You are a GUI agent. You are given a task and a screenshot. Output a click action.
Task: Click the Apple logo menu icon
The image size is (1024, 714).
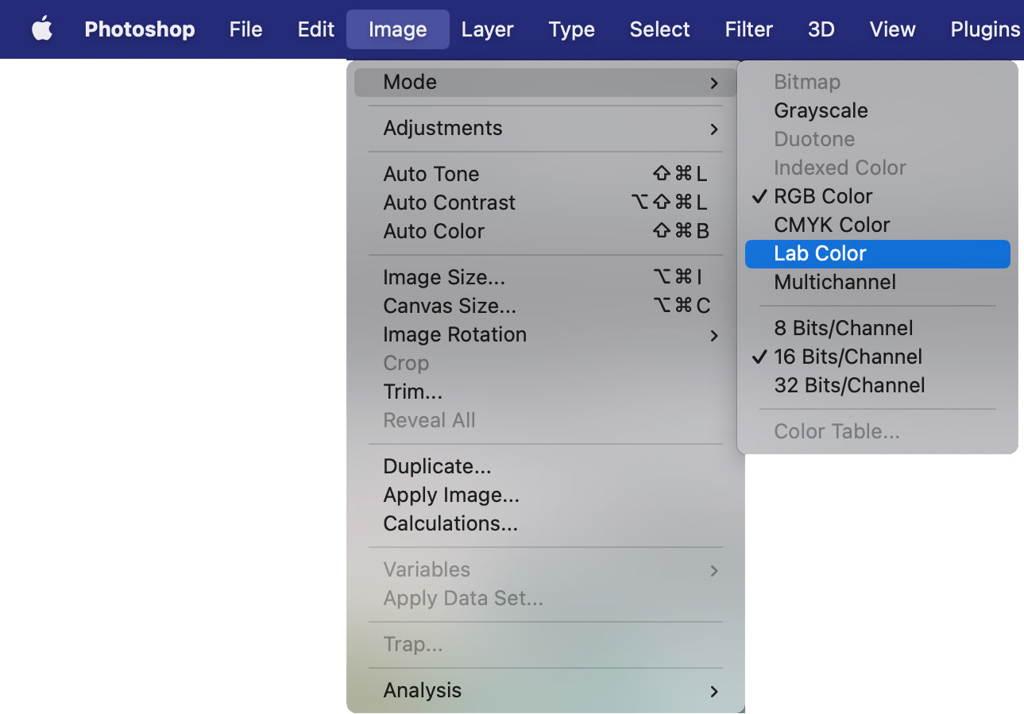pos(42,29)
